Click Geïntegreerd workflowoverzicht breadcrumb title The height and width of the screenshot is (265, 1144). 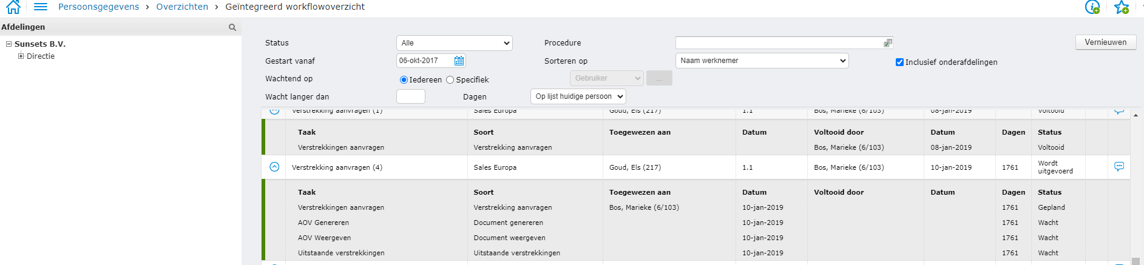pyautogui.click(x=295, y=7)
